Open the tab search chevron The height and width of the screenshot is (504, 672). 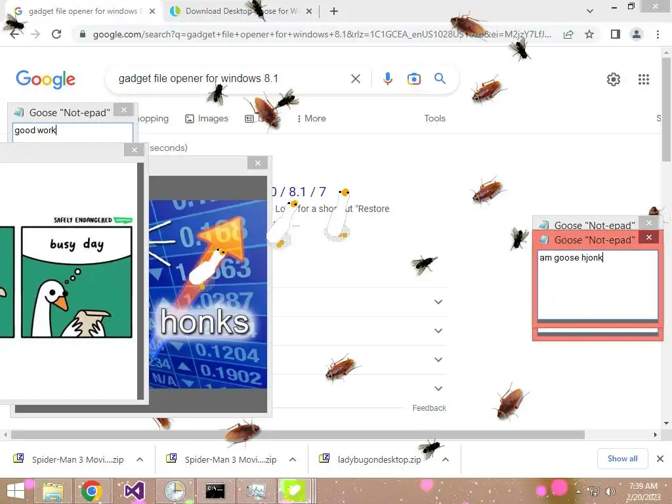coord(590,11)
